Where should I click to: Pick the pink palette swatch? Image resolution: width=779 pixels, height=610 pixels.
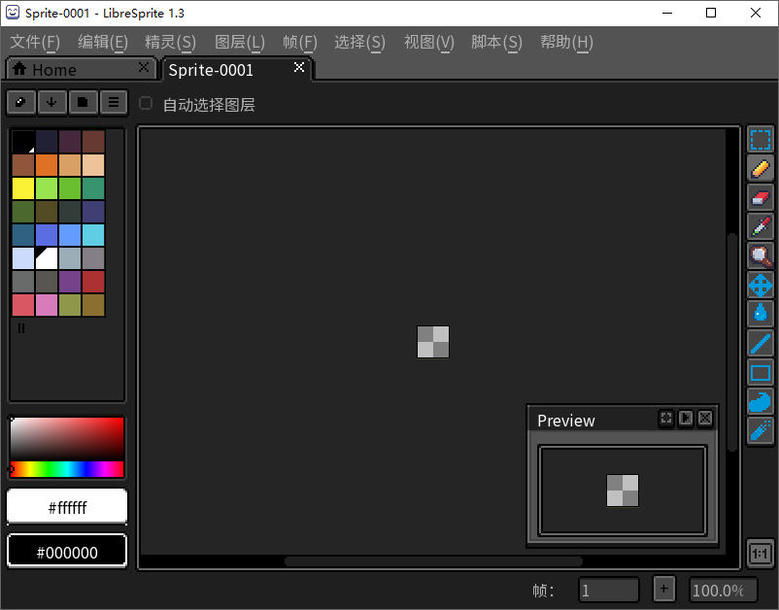tap(47, 305)
